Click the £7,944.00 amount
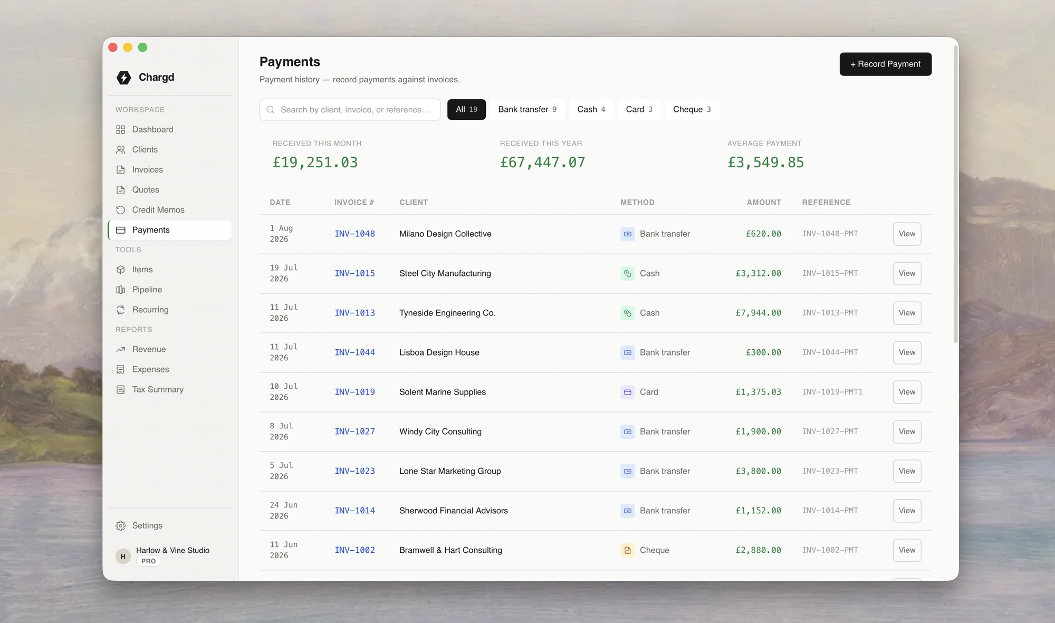Screen dimensions: 1055x623 [758, 313]
